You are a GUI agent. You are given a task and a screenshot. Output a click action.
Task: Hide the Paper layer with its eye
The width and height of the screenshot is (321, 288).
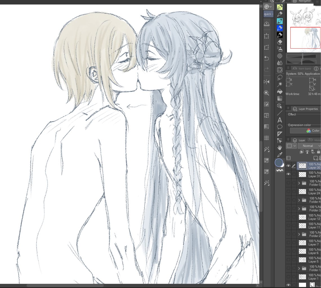tap(288, 285)
